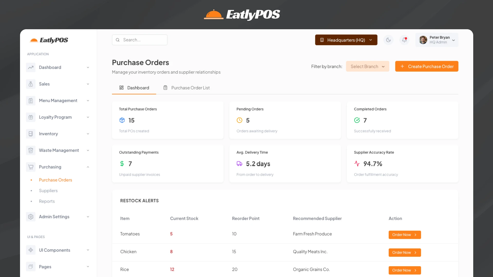493x277 pixels.
Task: Click Order Now for Rice
Action: (405, 270)
